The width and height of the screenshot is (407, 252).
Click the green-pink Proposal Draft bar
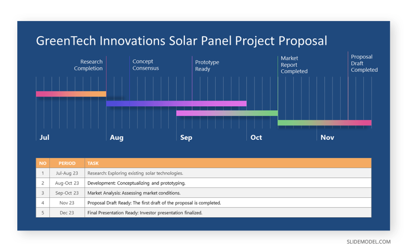pos(324,123)
